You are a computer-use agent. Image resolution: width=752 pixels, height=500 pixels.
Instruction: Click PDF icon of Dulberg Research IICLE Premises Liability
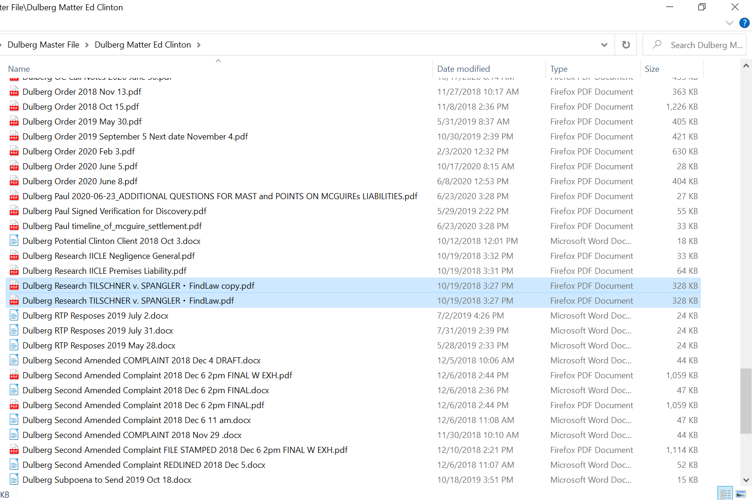(x=14, y=271)
